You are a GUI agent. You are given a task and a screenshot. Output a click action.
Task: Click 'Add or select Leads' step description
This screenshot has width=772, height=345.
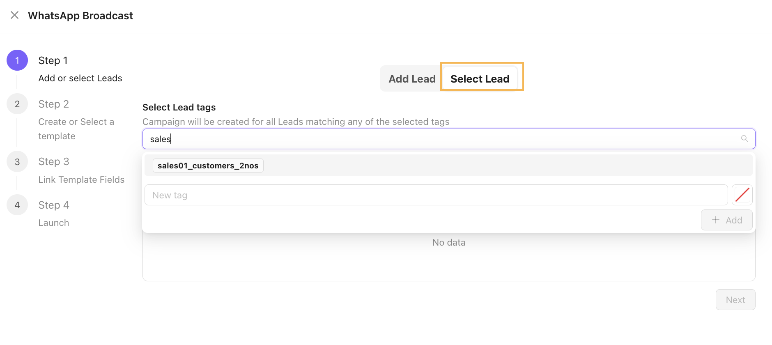[80, 78]
